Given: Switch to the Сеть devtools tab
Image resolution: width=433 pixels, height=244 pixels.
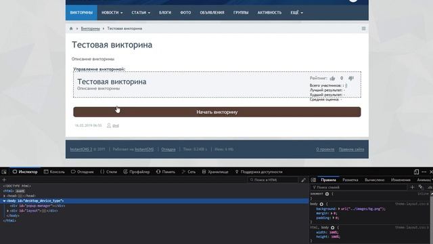Looking at the screenshot, I should [189, 171].
